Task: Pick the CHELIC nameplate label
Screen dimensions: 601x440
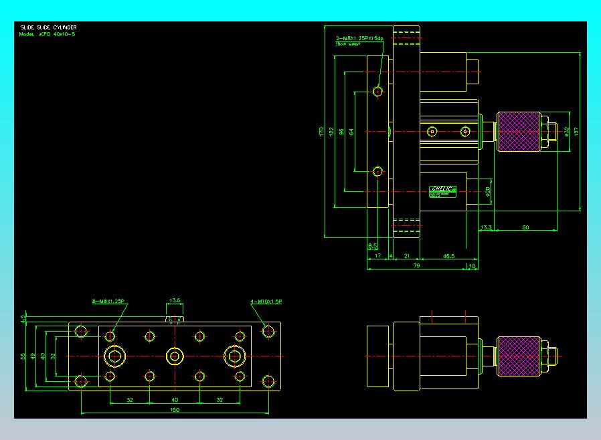Action: (442, 191)
